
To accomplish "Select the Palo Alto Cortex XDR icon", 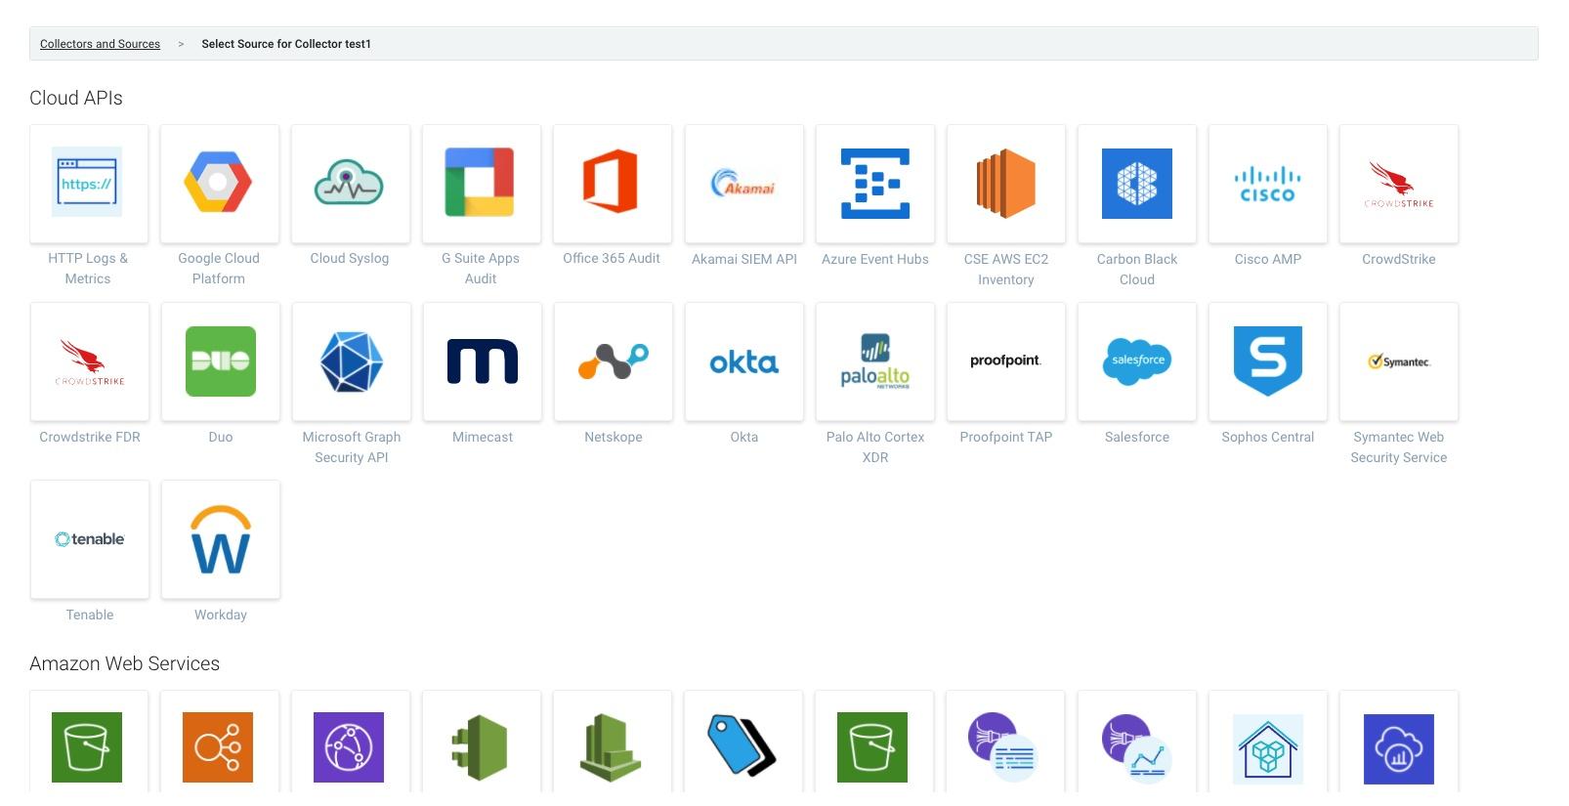I will [x=875, y=361].
